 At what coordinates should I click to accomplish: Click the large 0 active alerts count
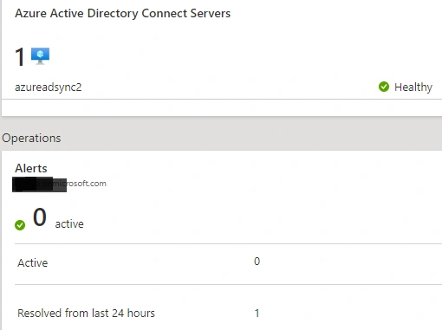coord(40,217)
